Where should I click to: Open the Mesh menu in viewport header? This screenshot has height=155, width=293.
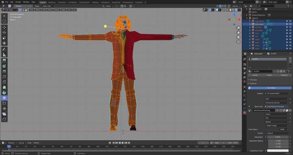click(50, 10)
